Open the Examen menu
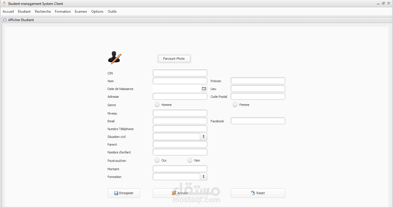 [x=81, y=12]
